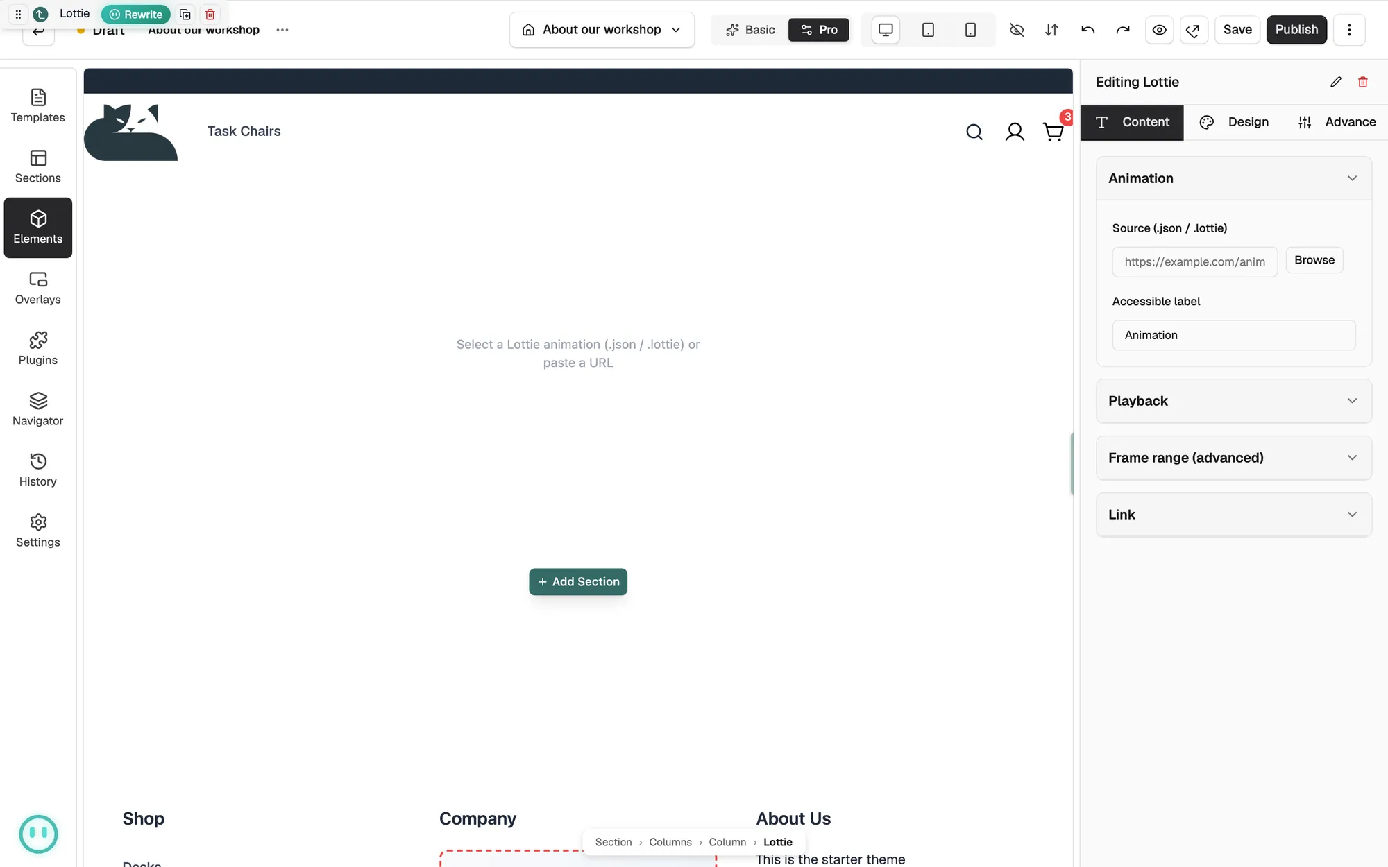Select the tablet viewport
This screenshot has height=867, width=1388.
click(x=928, y=30)
